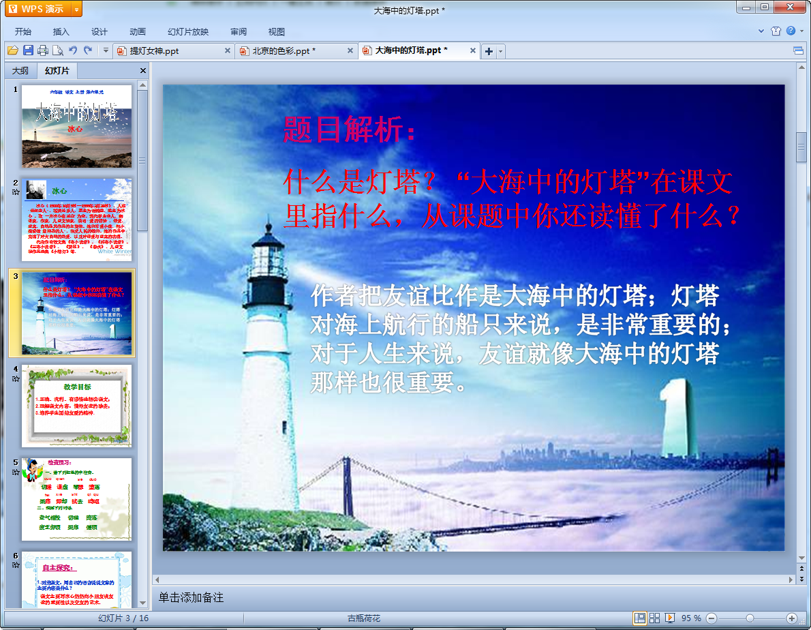
Task: Click the plus button for new document tab
Action: click(x=489, y=51)
